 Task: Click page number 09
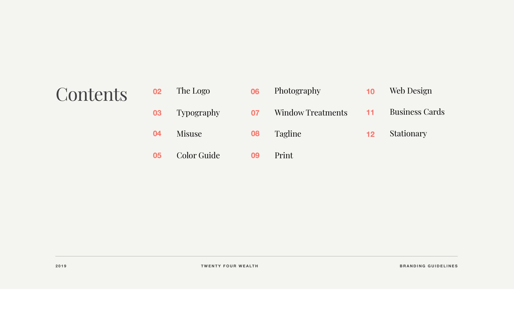(x=255, y=156)
